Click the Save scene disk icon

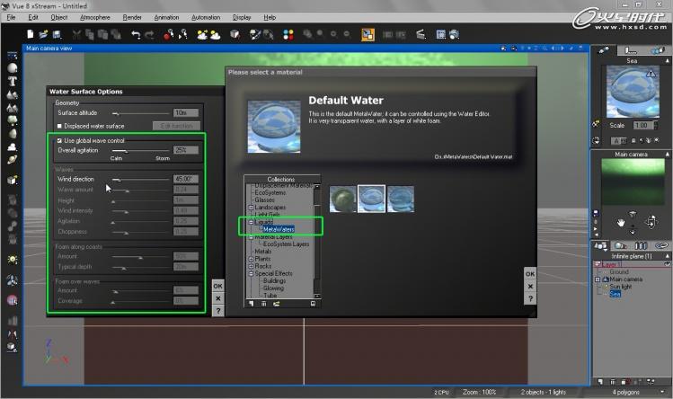57,34
